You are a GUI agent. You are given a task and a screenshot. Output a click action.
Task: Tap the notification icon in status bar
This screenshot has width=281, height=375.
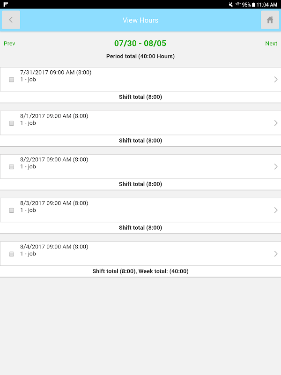pyautogui.click(x=6, y=4)
